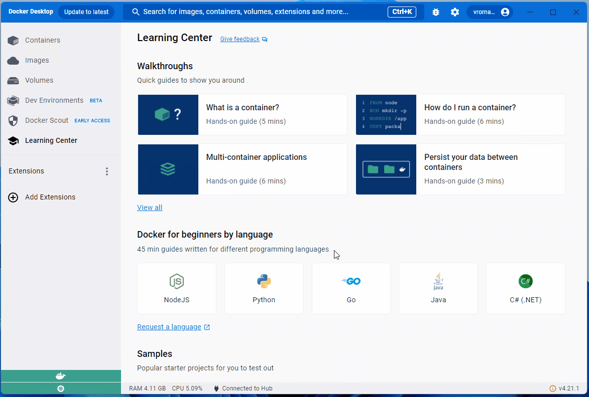The height and width of the screenshot is (397, 589).
Task: Open the Settings gear icon
Action: (x=455, y=12)
